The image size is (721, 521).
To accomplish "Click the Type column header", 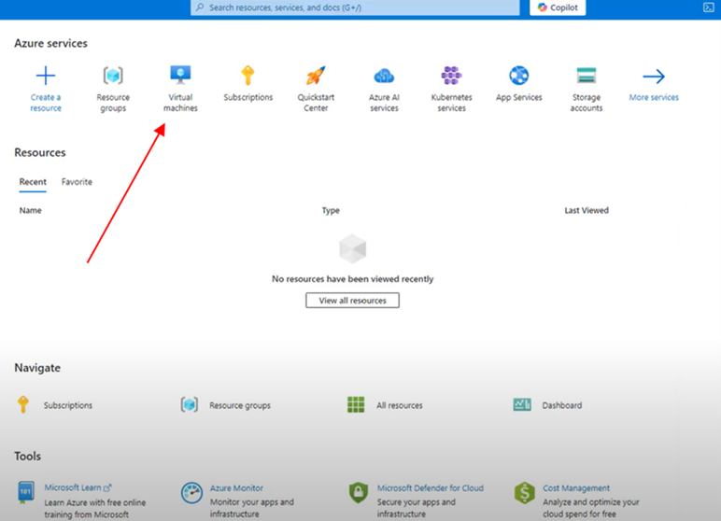I will pyautogui.click(x=331, y=210).
